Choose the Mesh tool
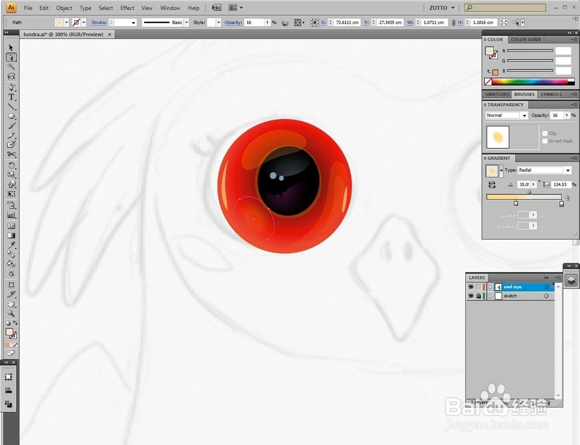The width and height of the screenshot is (580, 445). click(11, 226)
